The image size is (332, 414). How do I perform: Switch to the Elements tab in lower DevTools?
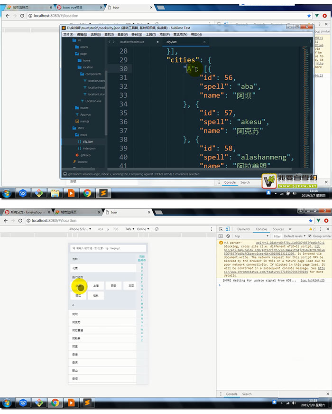[x=243, y=229]
